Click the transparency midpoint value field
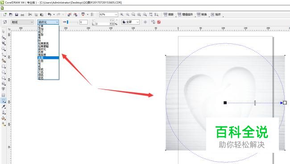Image resolution: width=290 pixels, height=164 pixels. (83, 22)
